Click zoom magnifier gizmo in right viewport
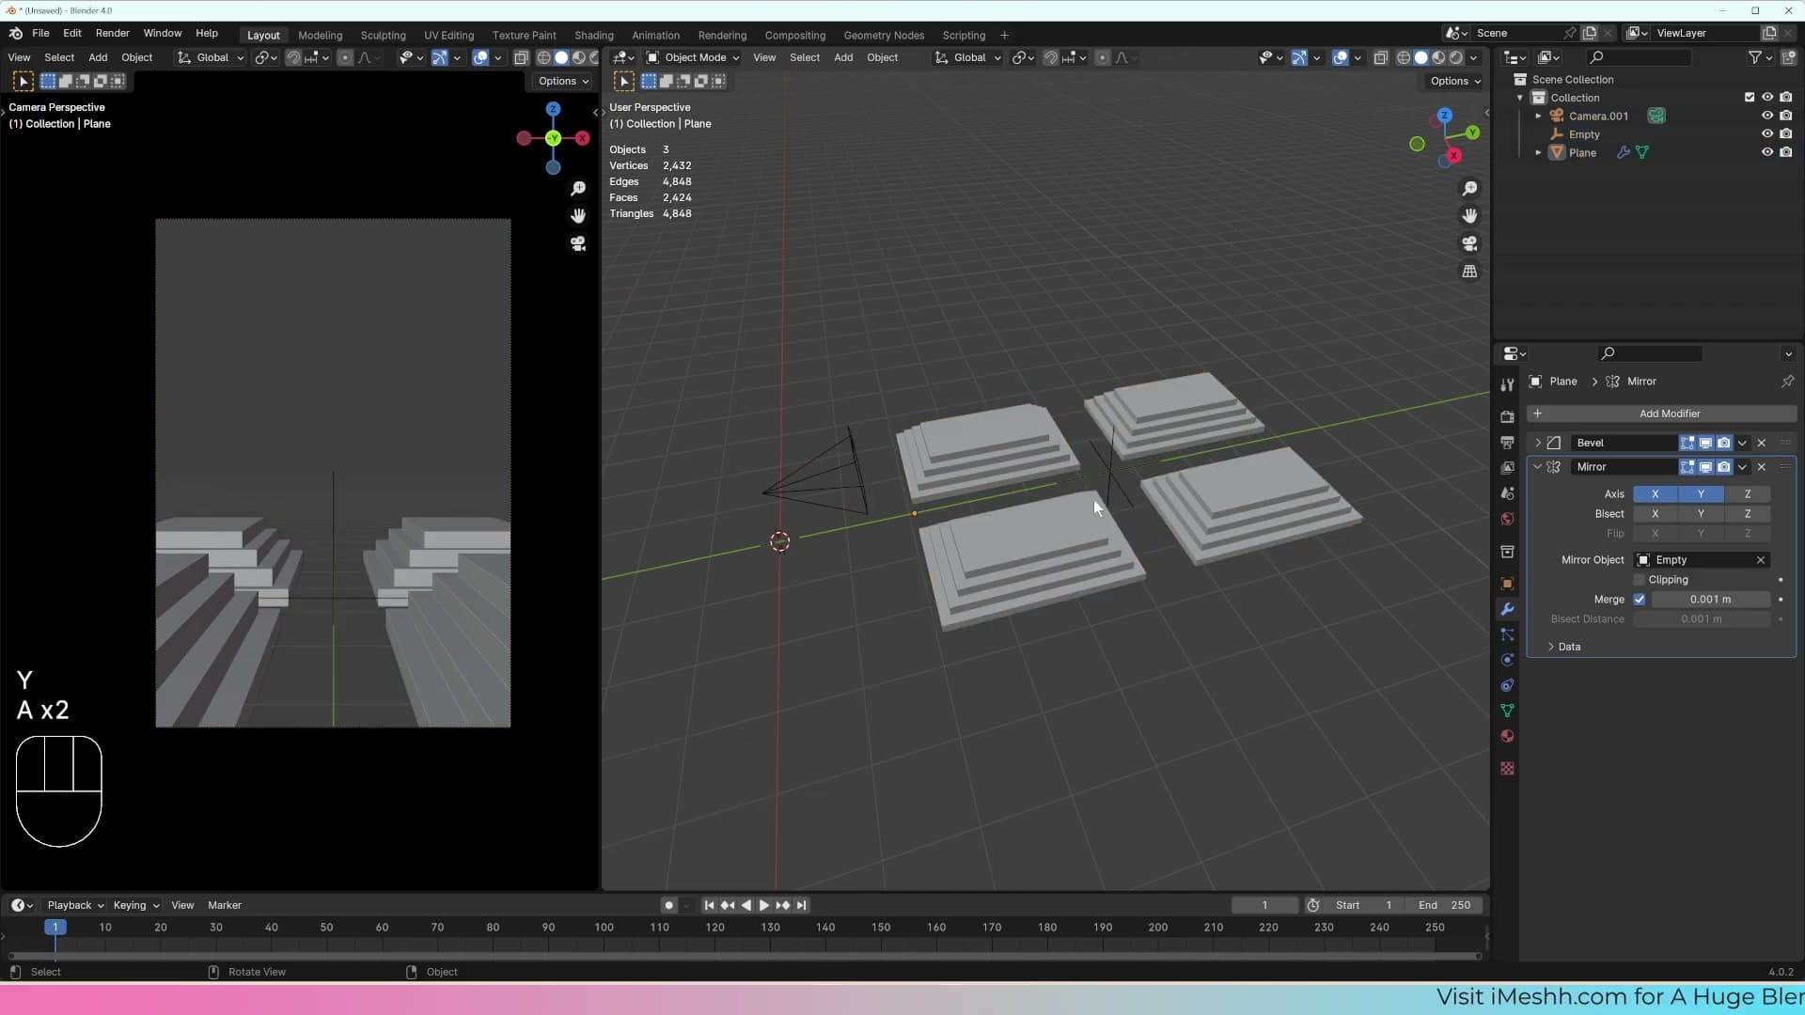This screenshot has width=1805, height=1015. (1469, 189)
